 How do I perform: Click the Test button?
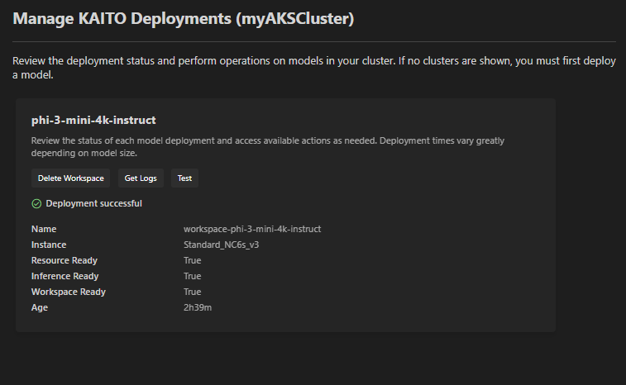pos(185,178)
